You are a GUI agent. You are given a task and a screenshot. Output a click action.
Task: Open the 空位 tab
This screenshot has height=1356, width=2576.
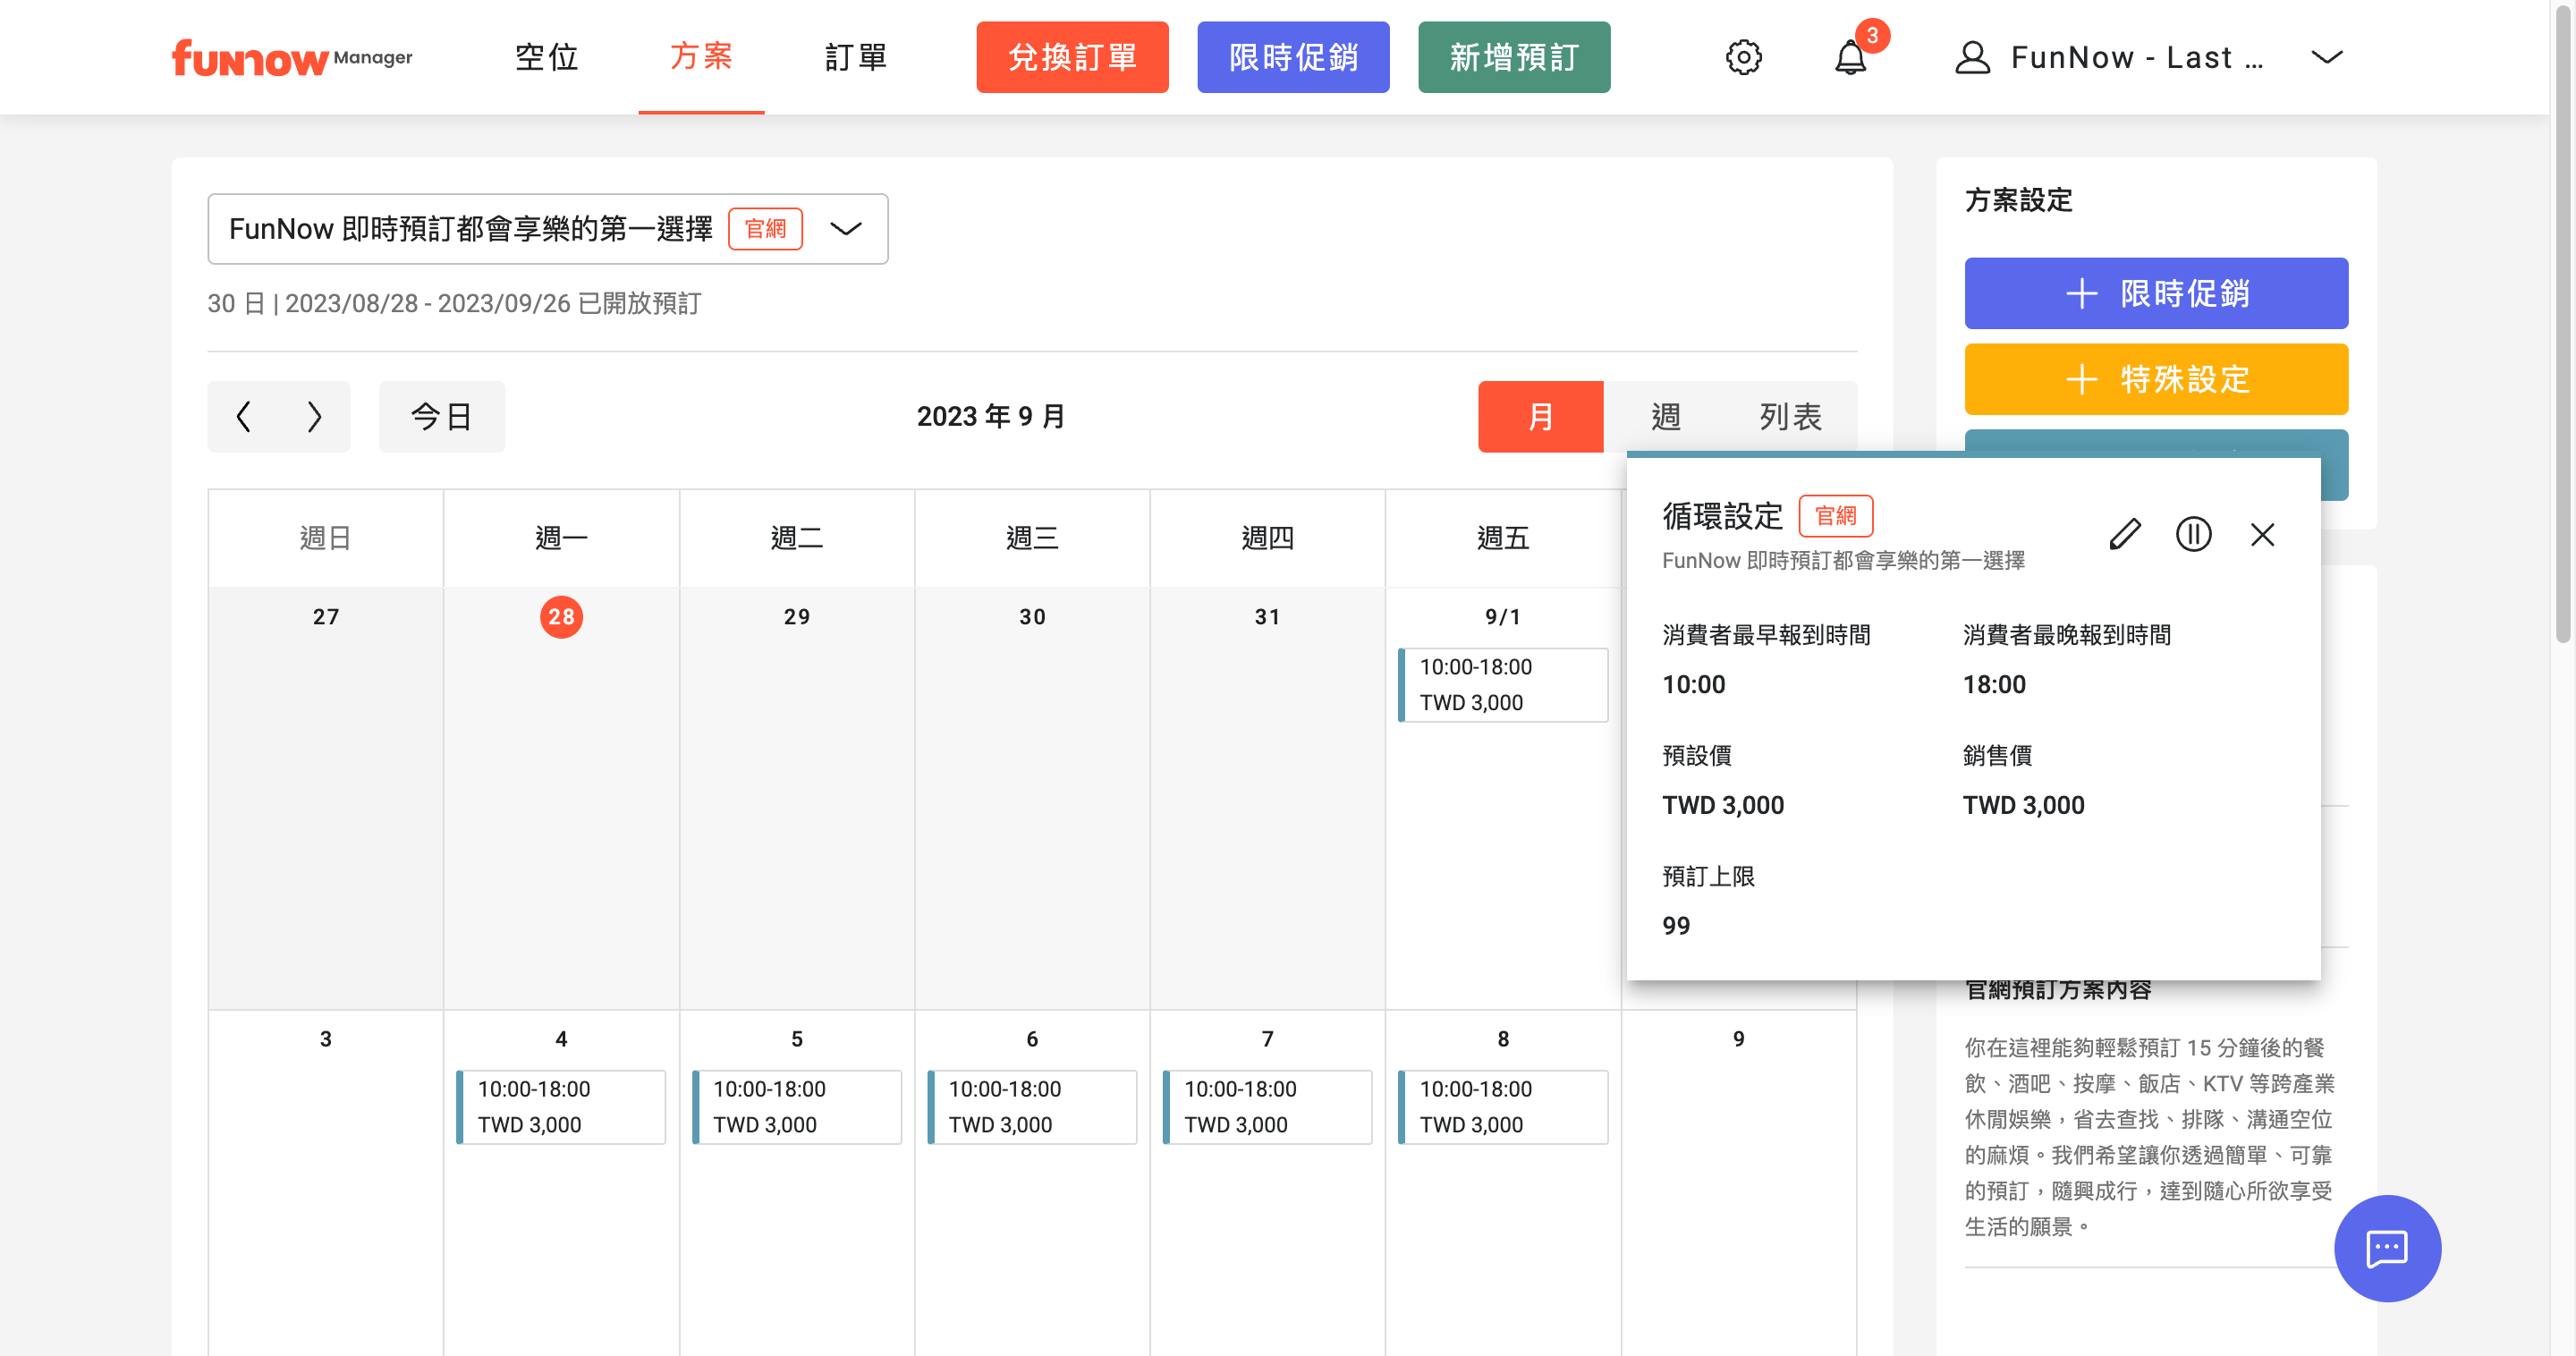[547, 57]
